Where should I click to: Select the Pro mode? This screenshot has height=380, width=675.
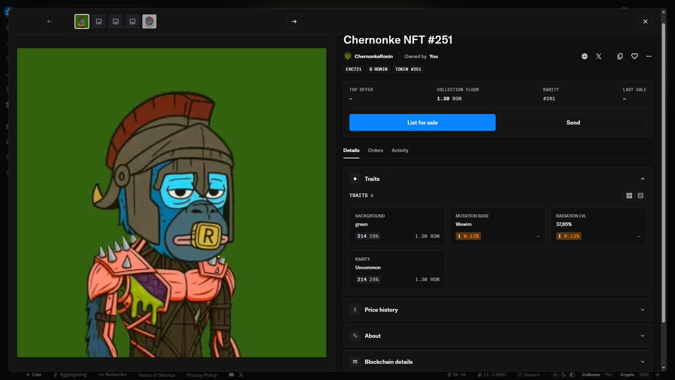click(609, 374)
